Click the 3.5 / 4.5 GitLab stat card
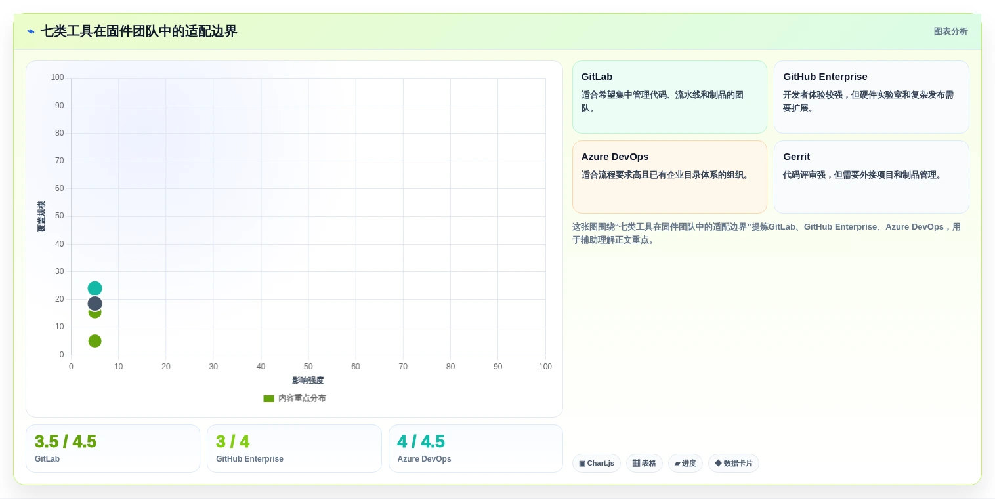Viewport: 995px width, 499px height. [113, 449]
